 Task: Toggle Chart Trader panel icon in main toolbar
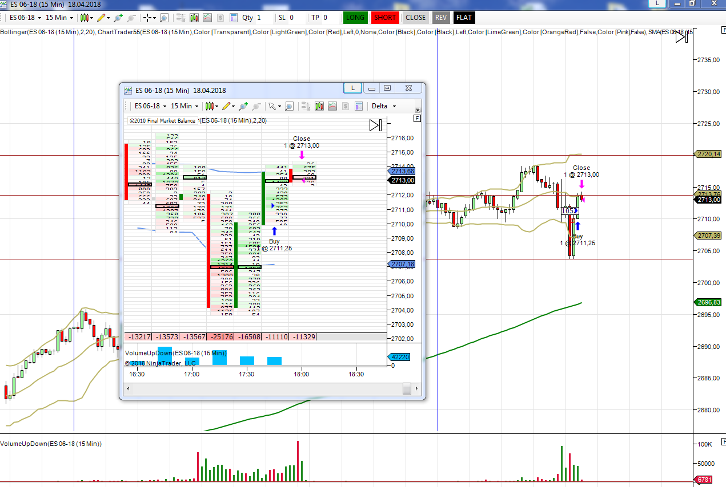pyautogui.click(x=181, y=18)
